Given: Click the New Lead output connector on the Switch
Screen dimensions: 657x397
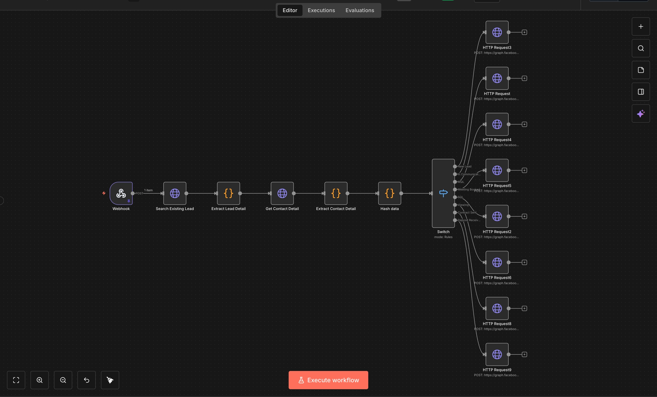Looking at the screenshot, I should click(x=455, y=166).
